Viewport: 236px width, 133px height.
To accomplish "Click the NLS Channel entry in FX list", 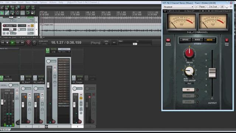I will pos(64,106).
